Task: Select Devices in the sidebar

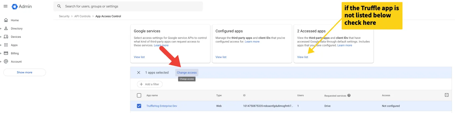Action: (16, 37)
